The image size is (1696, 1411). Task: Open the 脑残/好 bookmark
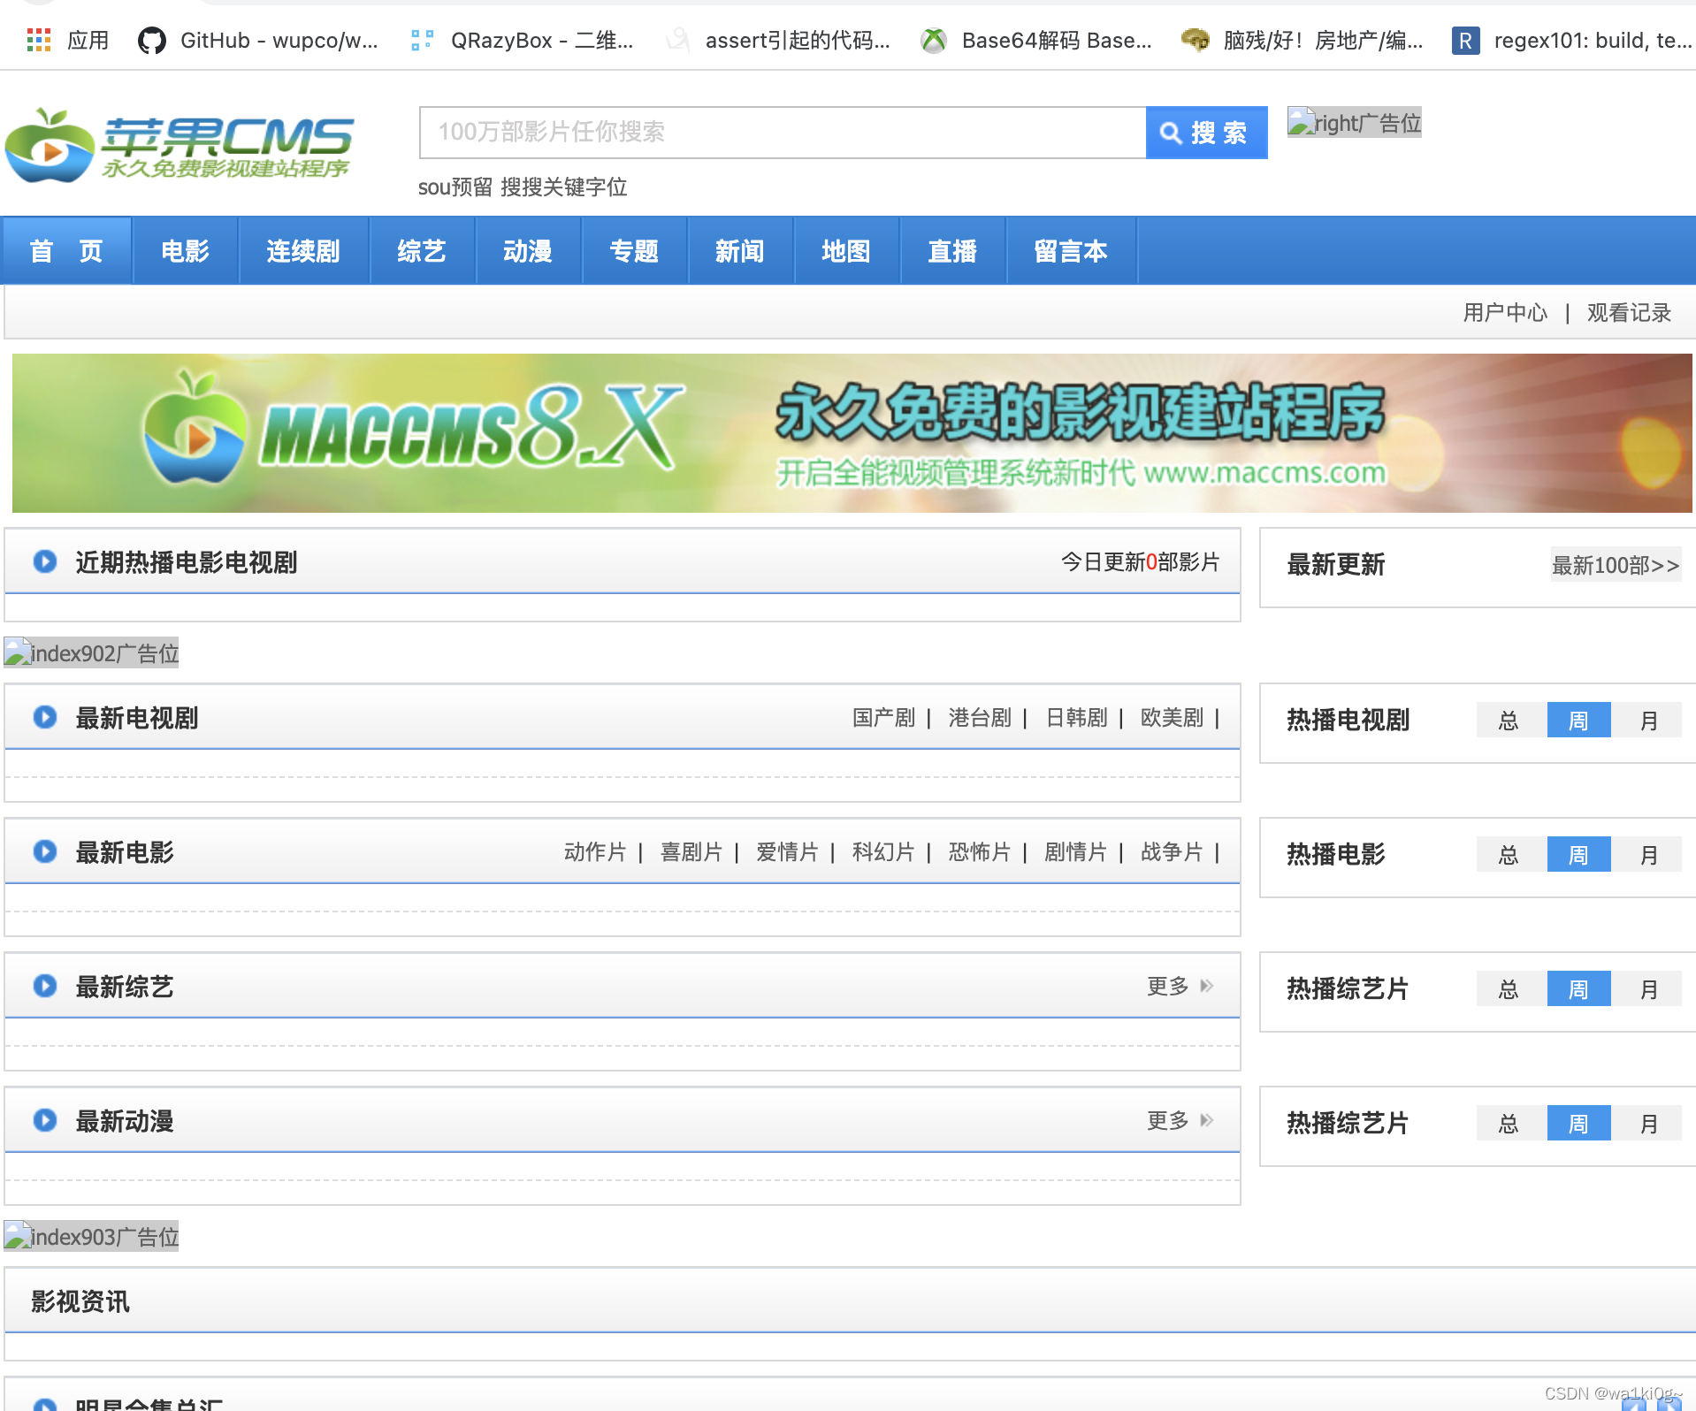pyautogui.click(x=1303, y=40)
